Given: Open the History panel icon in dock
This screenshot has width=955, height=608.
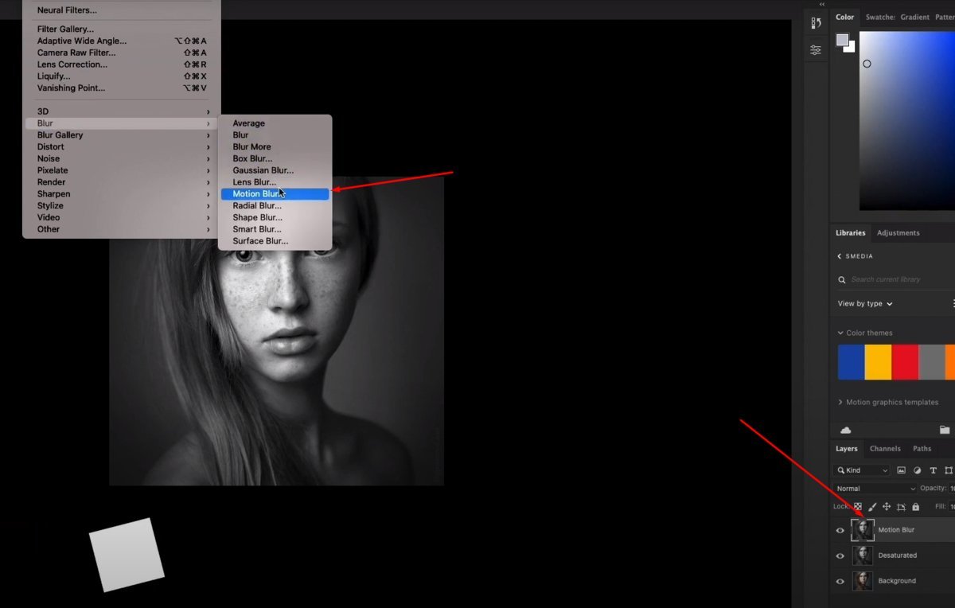Looking at the screenshot, I should 816,23.
